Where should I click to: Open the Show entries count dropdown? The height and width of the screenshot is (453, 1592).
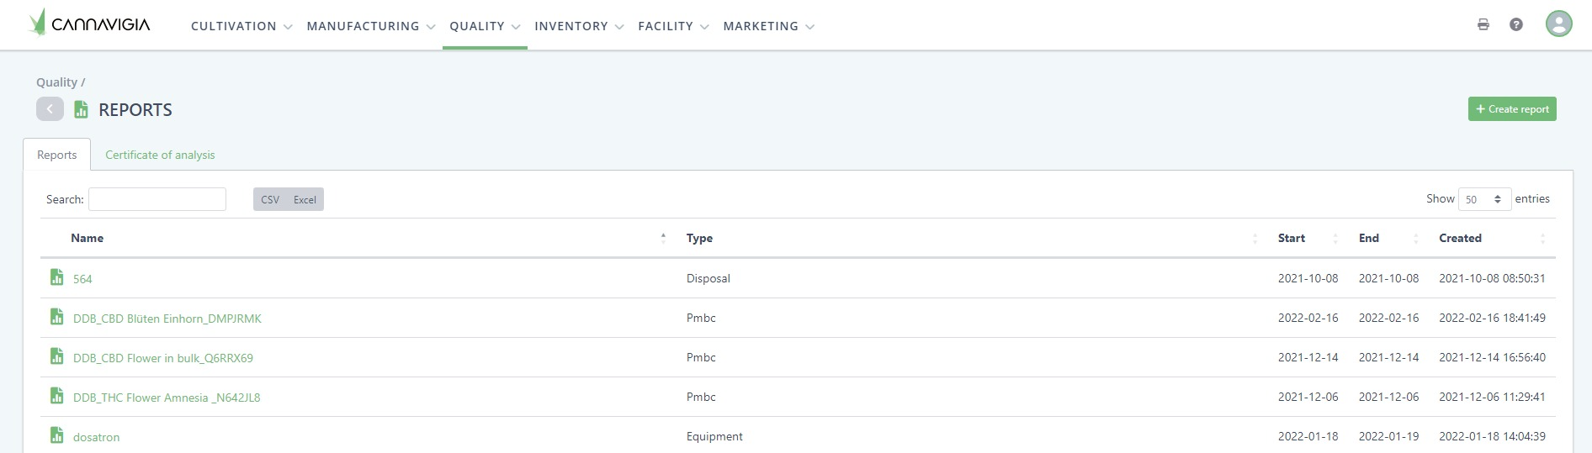coord(1483,199)
